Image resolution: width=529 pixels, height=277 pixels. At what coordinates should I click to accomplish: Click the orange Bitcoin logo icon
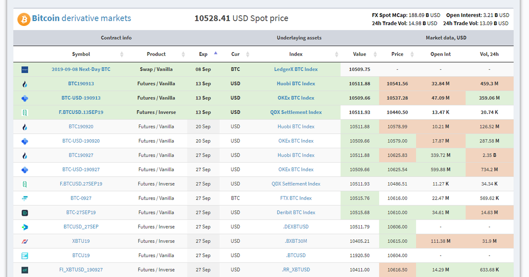pos(24,19)
